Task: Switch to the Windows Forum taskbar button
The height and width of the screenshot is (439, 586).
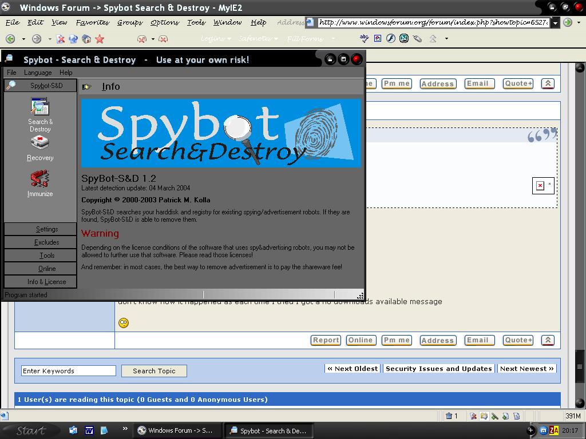Action: 177,430
